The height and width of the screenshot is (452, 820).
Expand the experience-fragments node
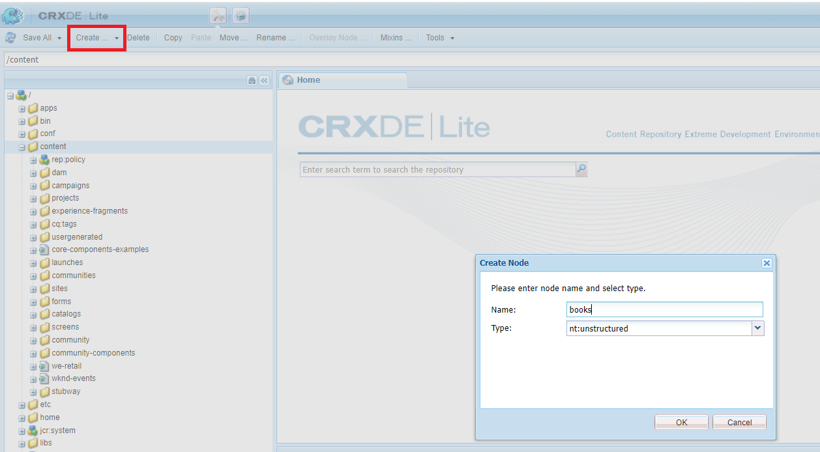(33, 212)
